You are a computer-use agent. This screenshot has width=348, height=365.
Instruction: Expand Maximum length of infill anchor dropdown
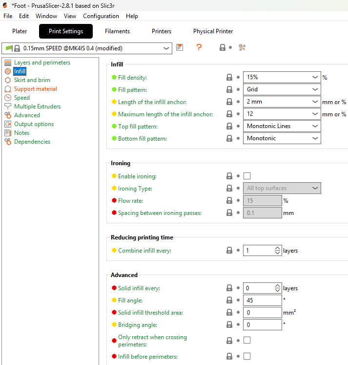pyautogui.click(x=282, y=114)
